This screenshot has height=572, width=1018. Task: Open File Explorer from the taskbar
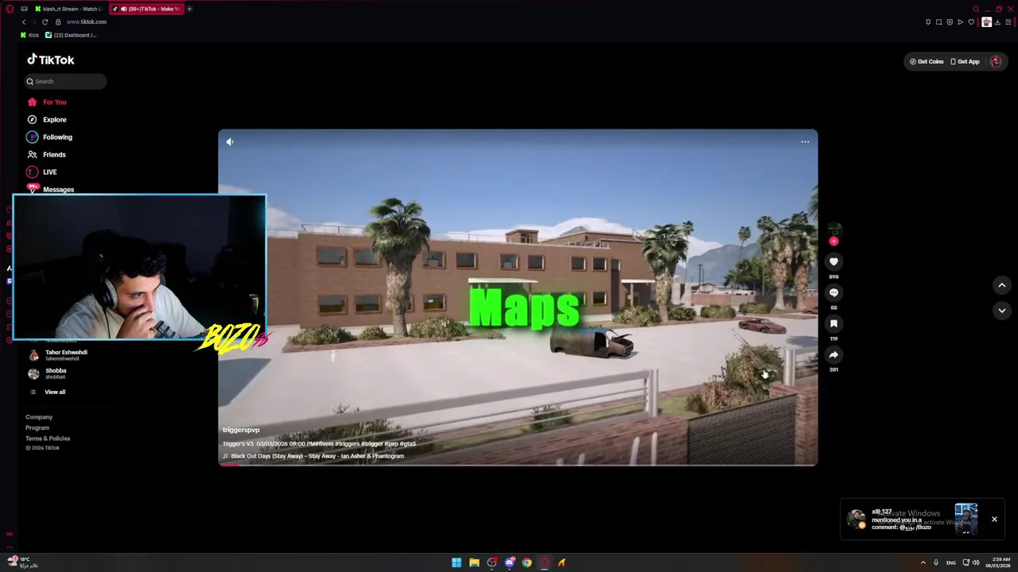474,562
